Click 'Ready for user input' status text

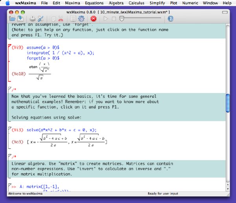[163, 194]
